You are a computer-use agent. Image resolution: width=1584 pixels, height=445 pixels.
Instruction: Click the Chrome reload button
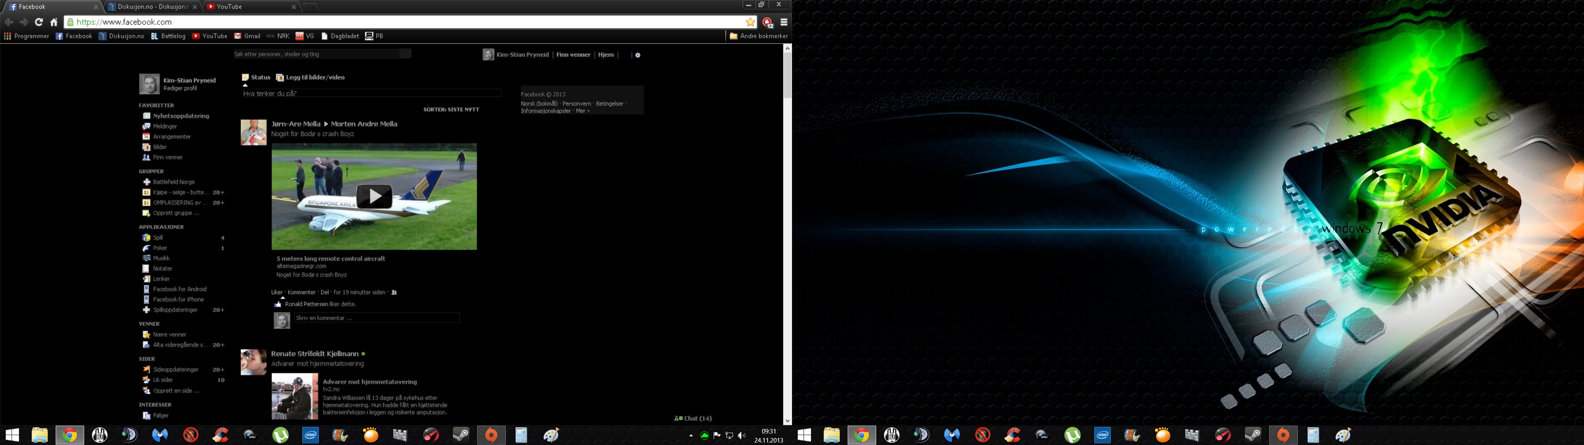pos(39,22)
